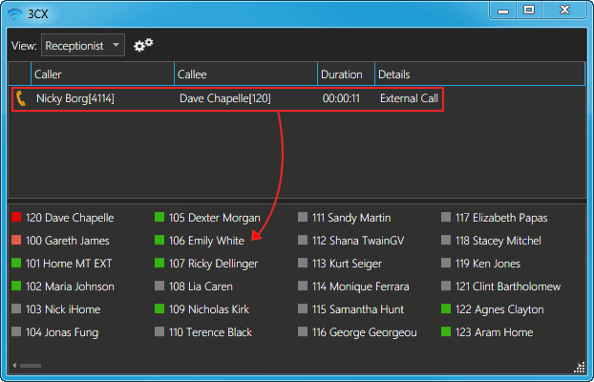The image size is (594, 382).
Task: Click the horizontal scrollbar thumb at the bottom
Action: pyautogui.click(x=31, y=366)
